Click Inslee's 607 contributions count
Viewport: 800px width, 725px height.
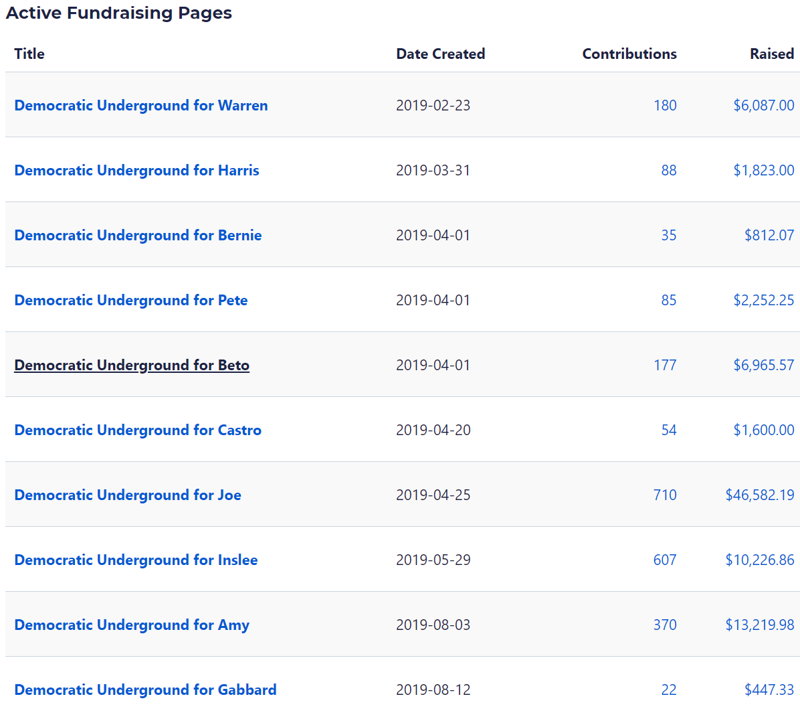(664, 560)
